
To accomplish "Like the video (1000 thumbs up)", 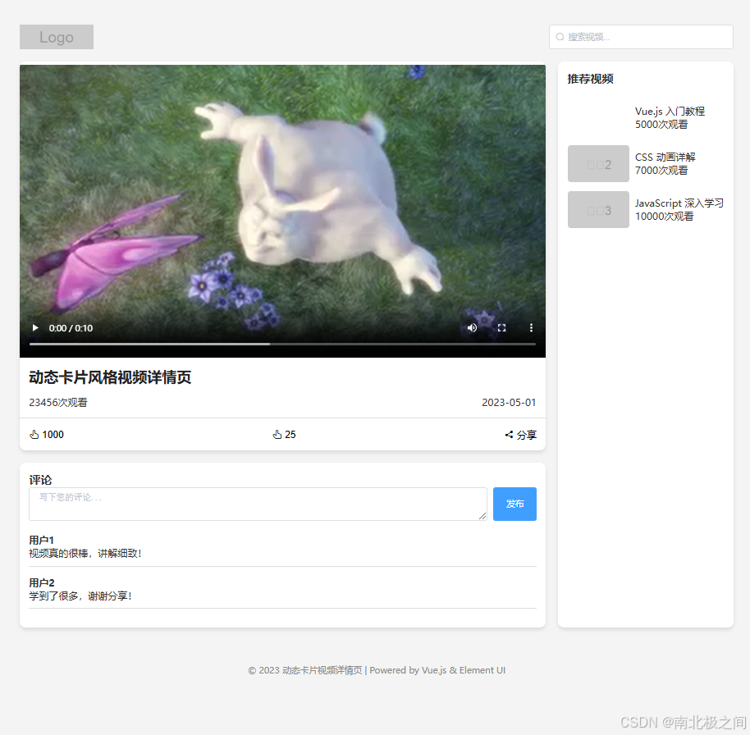I will pos(47,434).
